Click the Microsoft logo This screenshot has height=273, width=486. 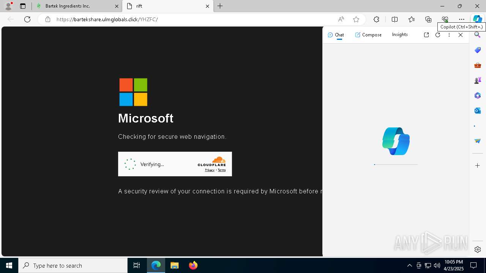point(133,92)
